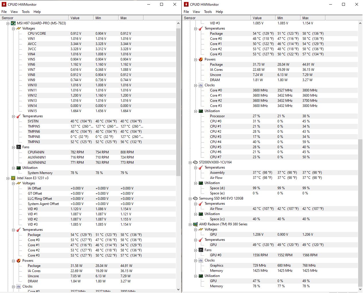Viewport: 363px width, 293px height.
Task: Open the Tools menu in the left window
Action: [x=26, y=12]
